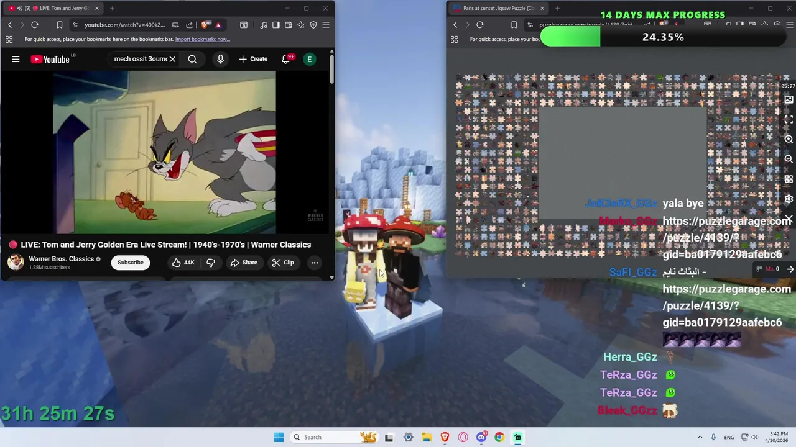
Task: Click the Windows taskbar Search box
Action: coord(335,437)
